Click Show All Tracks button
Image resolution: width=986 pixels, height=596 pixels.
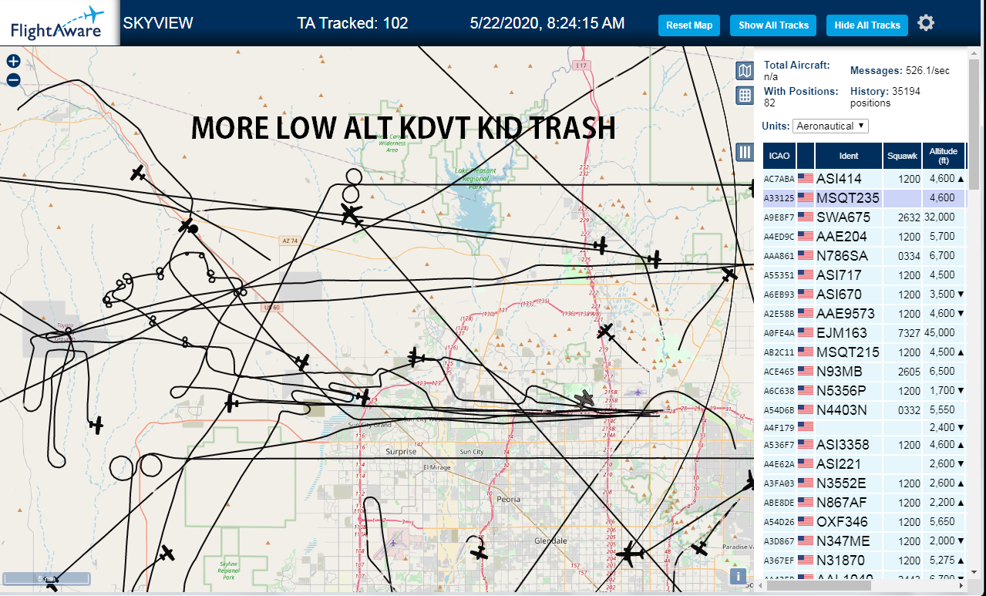pyautogui.click(x=773, y=25)
